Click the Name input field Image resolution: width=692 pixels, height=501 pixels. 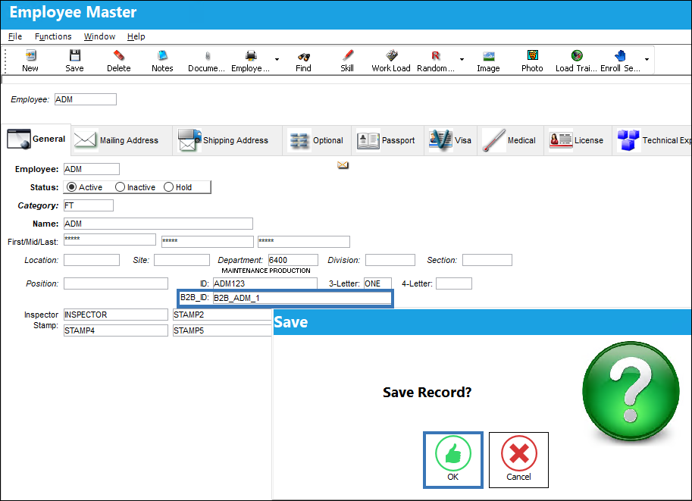click(x=158, y=224)
